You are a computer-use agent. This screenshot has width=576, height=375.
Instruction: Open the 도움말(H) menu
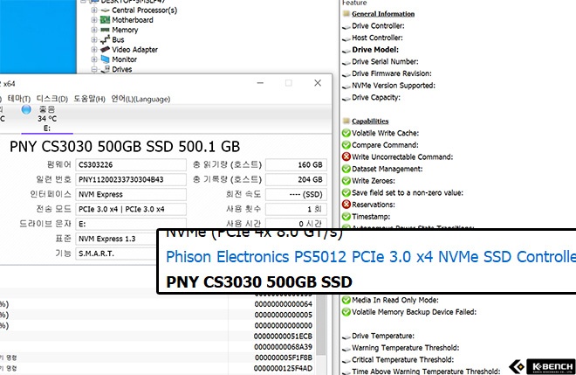tap(89, 99)
